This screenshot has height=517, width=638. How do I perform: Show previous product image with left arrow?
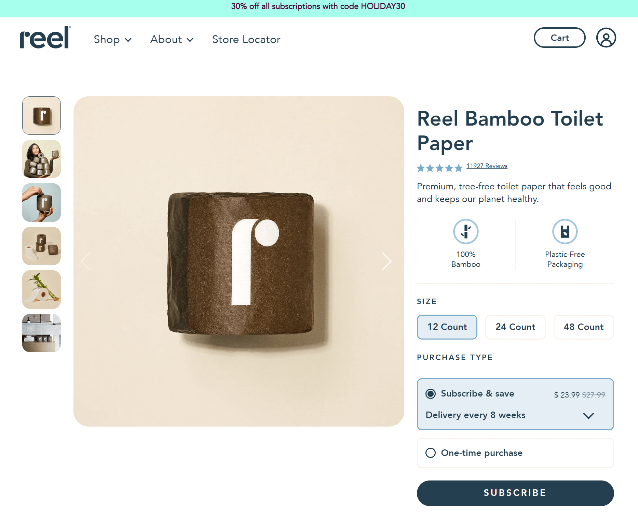click(x=86, y=261)
